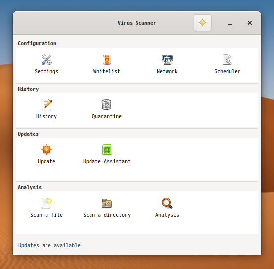Click the Quarantine label

pos(107,116)
